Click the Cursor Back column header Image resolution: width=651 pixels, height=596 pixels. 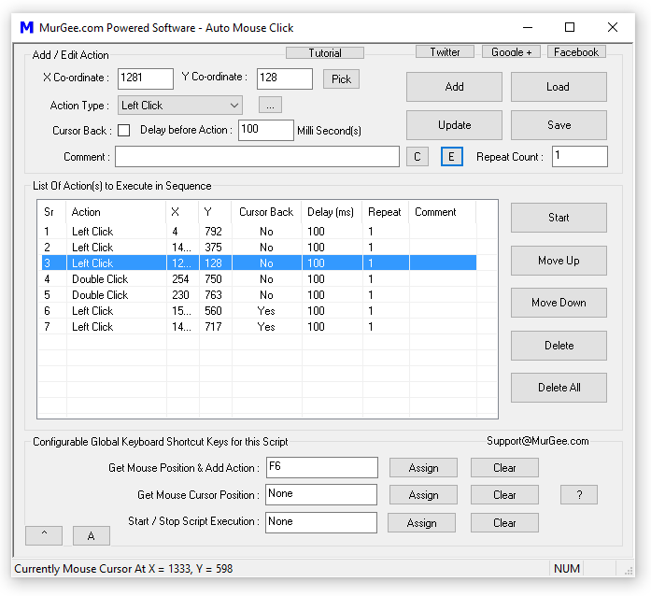266,212
